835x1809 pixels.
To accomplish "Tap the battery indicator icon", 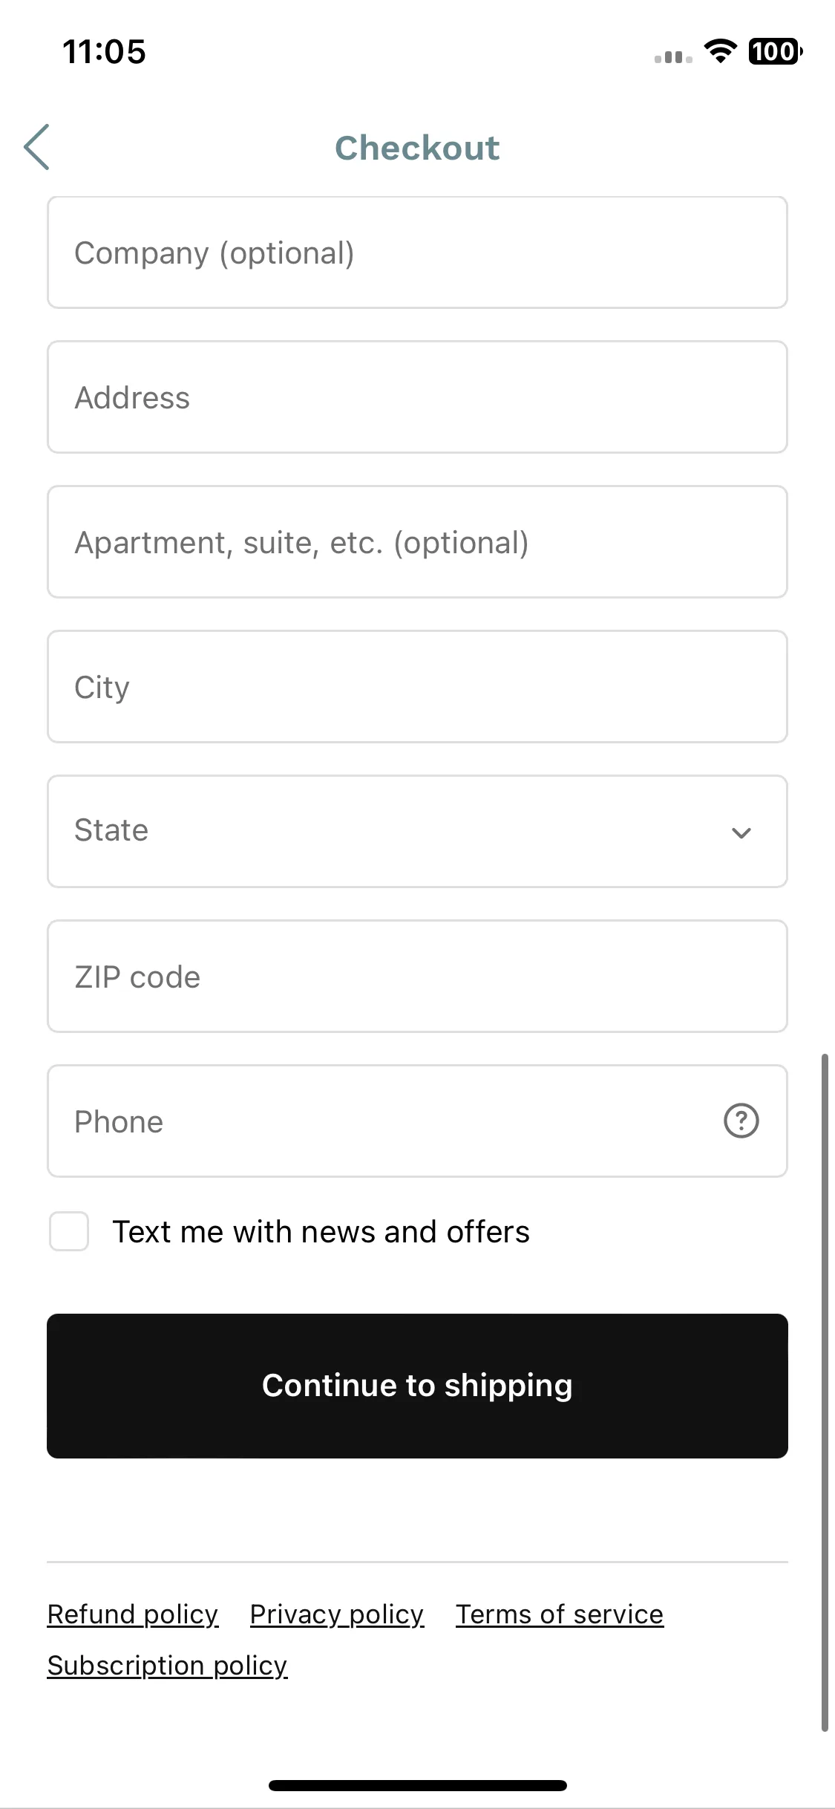I will pyautogui.click(x=775, y=51).
